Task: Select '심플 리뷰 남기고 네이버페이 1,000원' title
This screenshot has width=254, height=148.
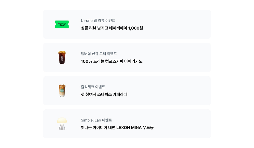Action: click(112, 28)
